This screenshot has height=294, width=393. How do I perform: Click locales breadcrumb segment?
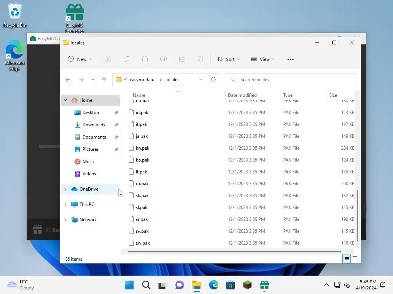pyautogui.click(x=172, y=80)
